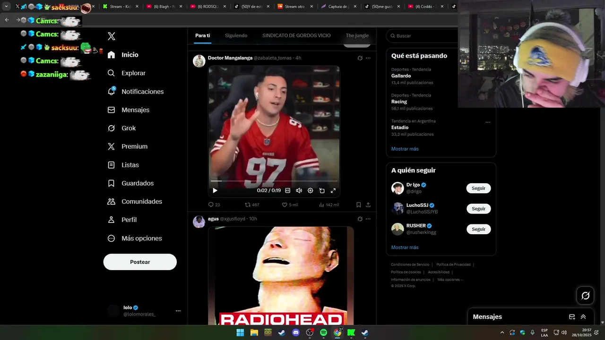Image resolution: width=605 pixels, height=340 pixels.
Task: Click Mostrar más under A quién seguir
Action: pyautogui.click(x=405, y=247)
